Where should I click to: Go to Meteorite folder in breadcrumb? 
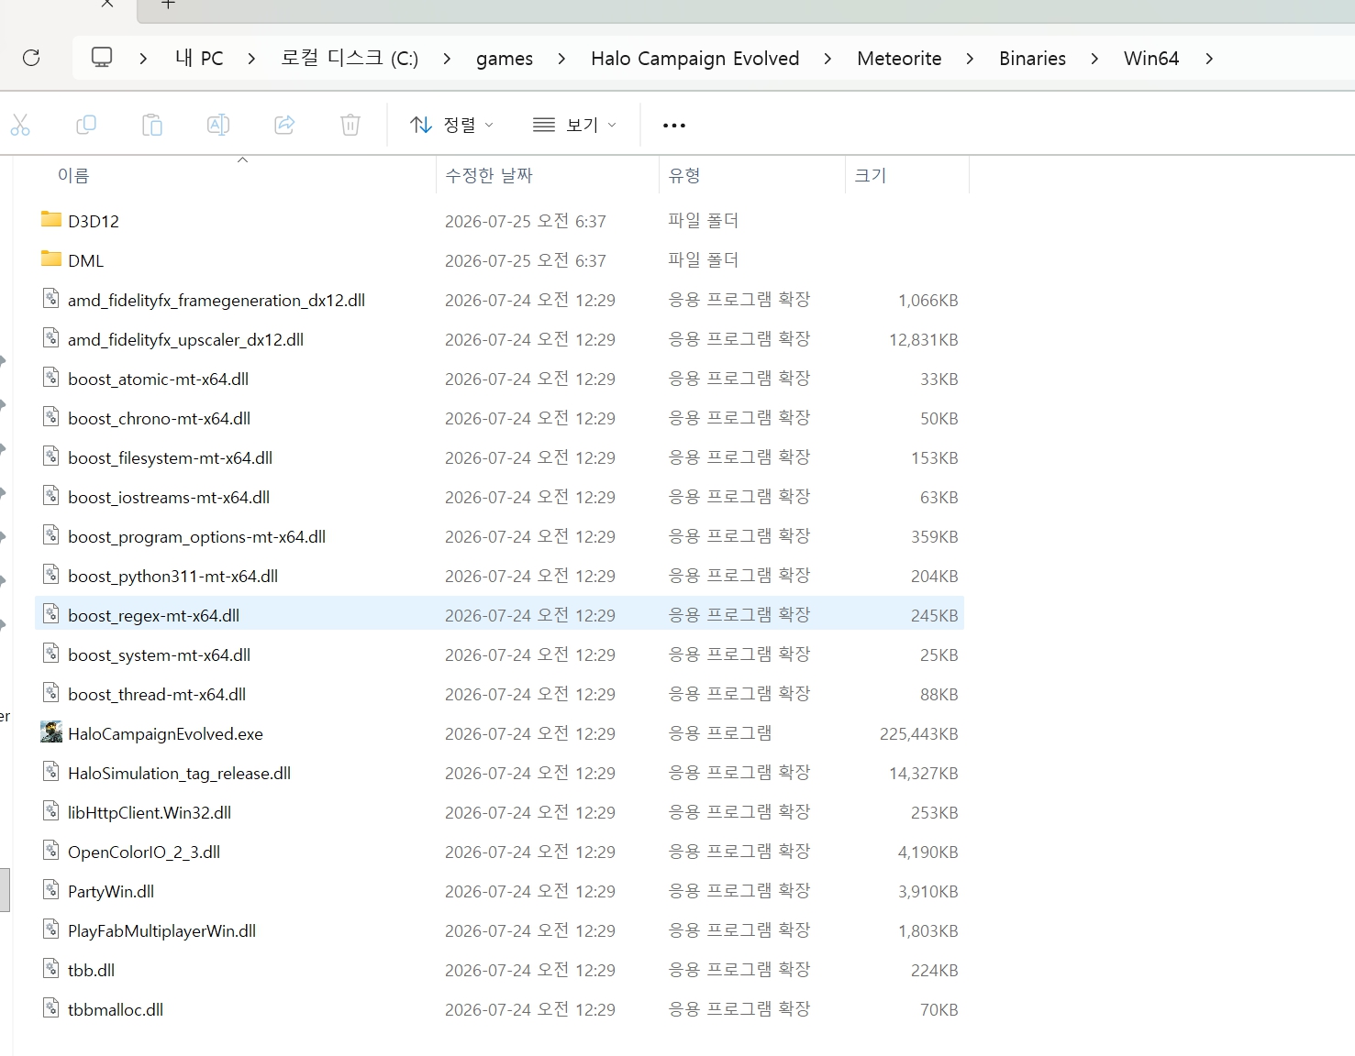(x=899, y=59)
